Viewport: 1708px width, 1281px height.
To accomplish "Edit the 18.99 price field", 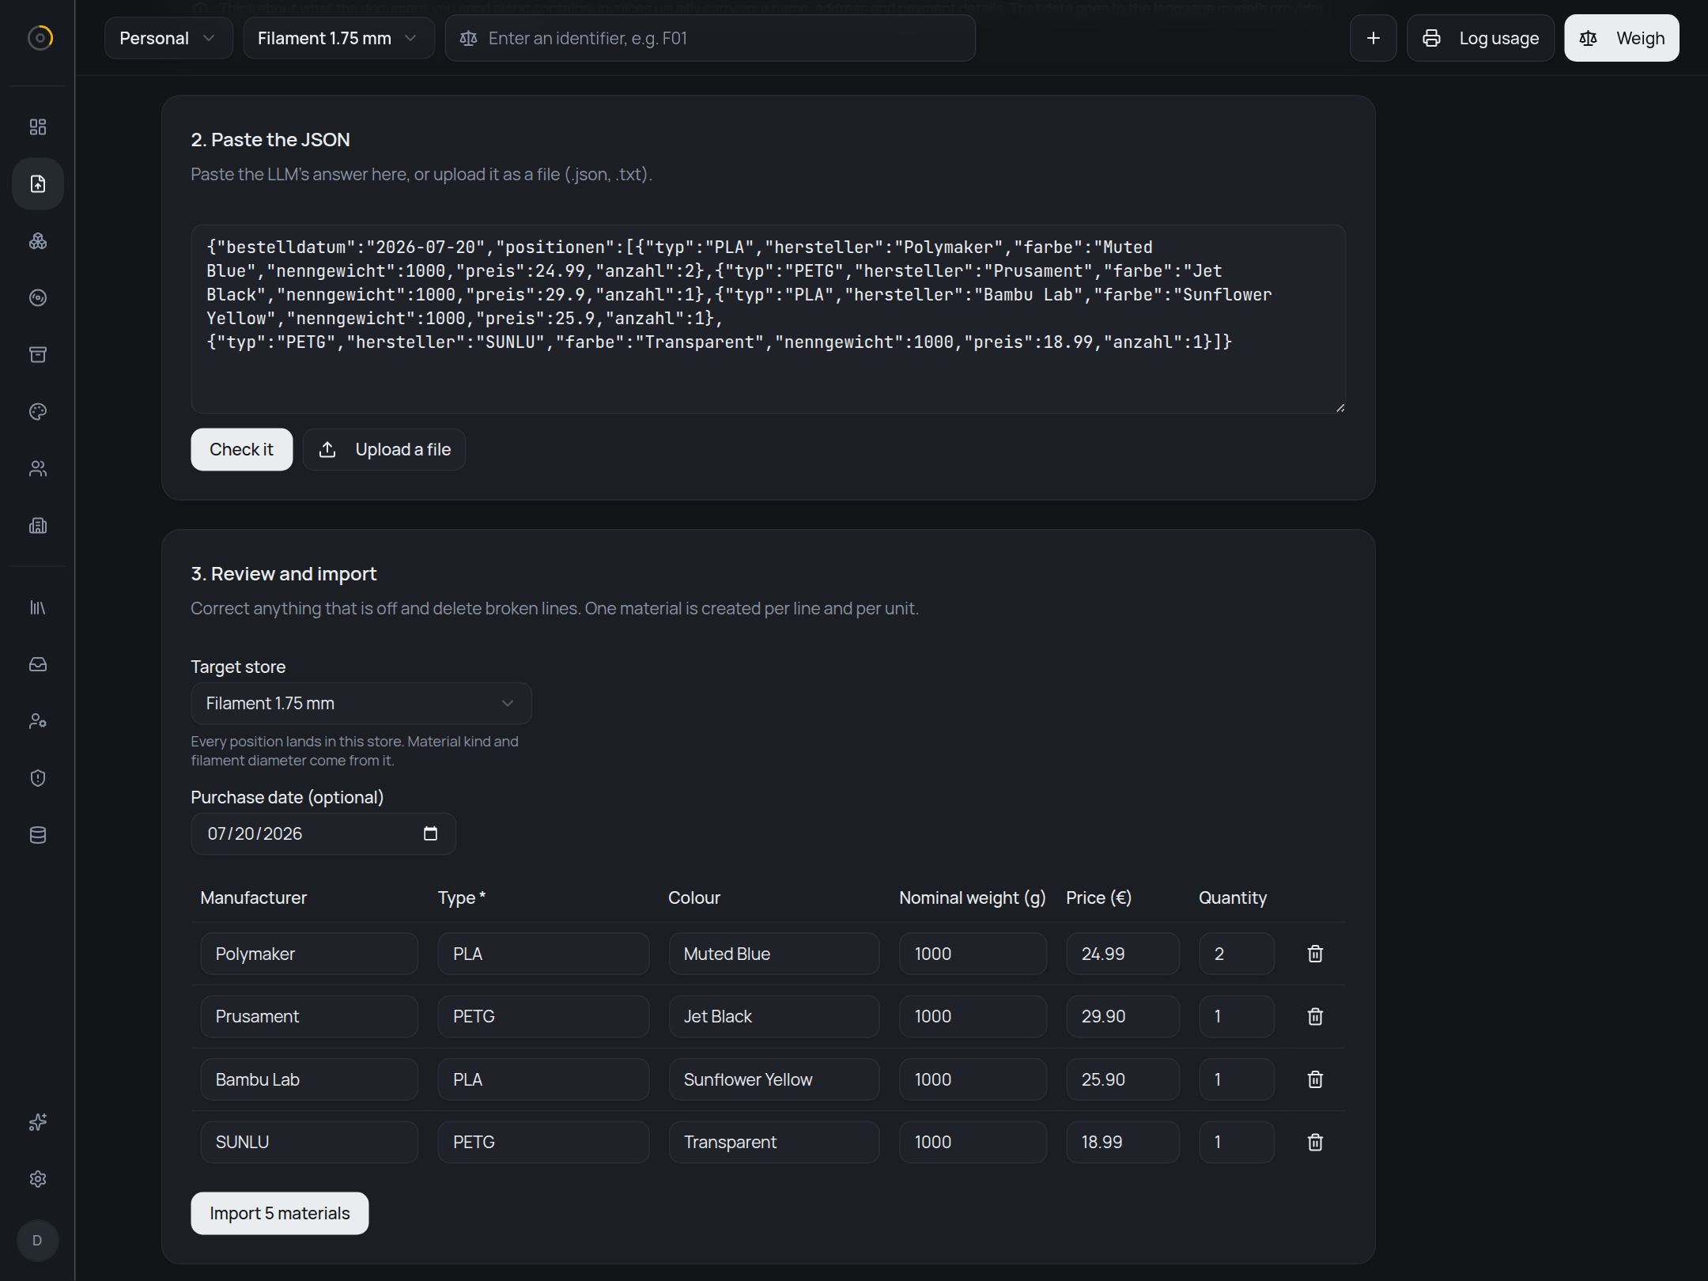I will pos(1123,1143).
